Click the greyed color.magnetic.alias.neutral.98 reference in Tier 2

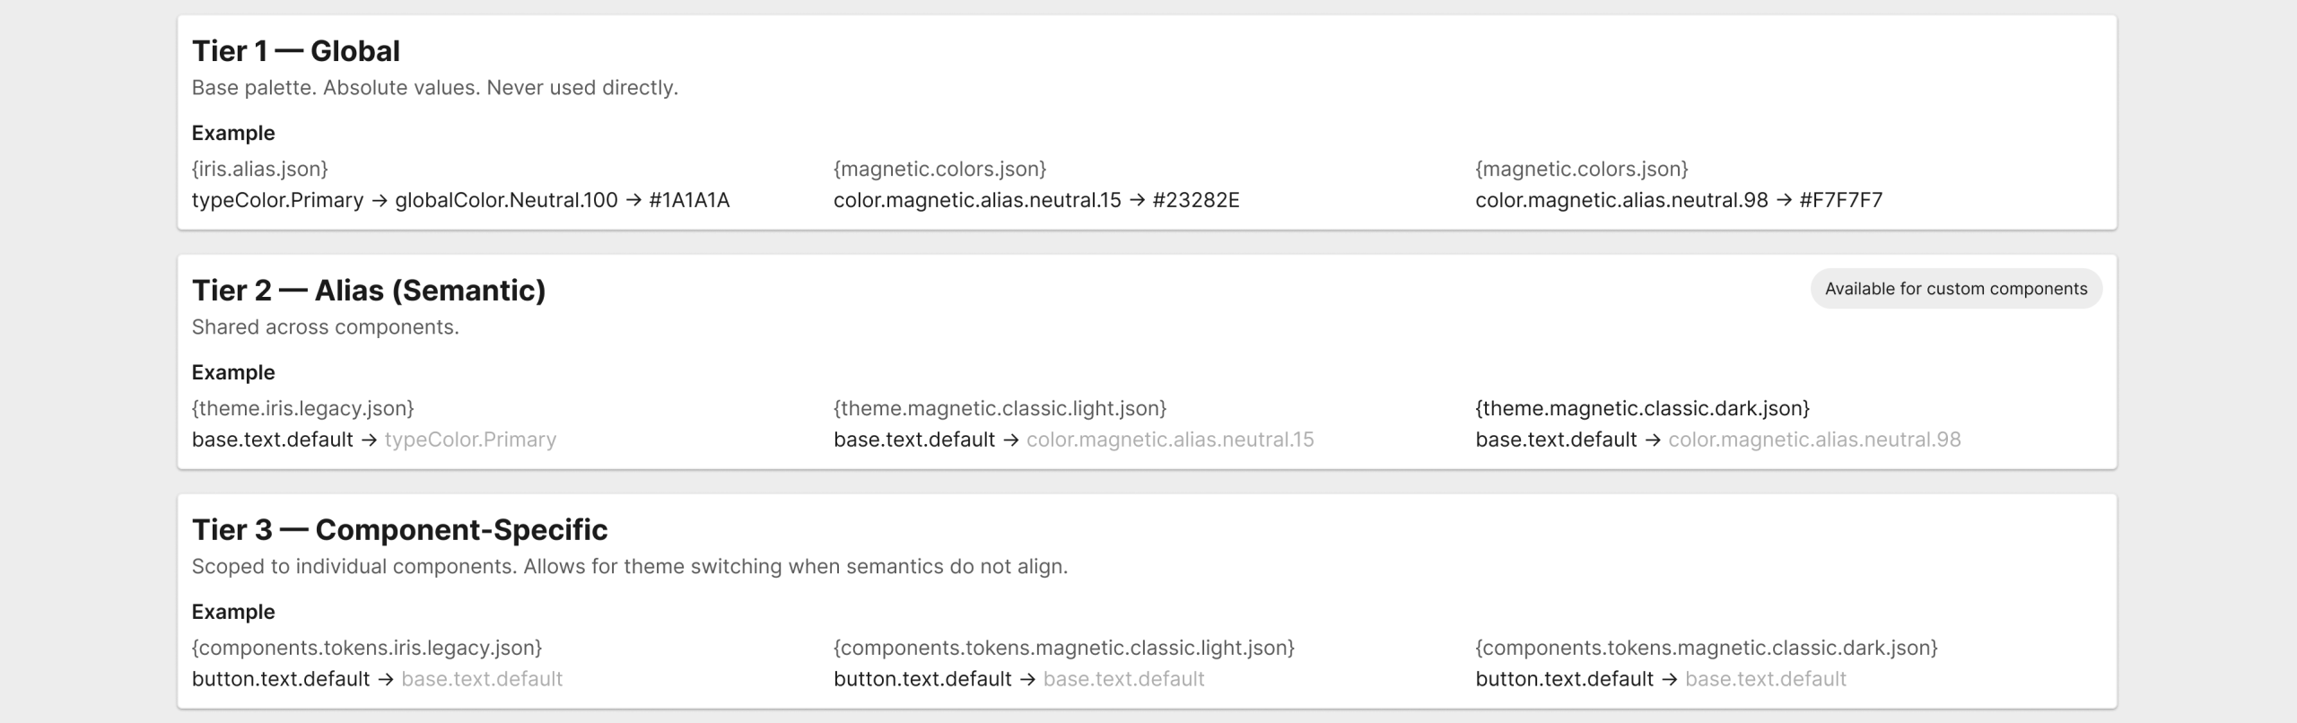1814,440
